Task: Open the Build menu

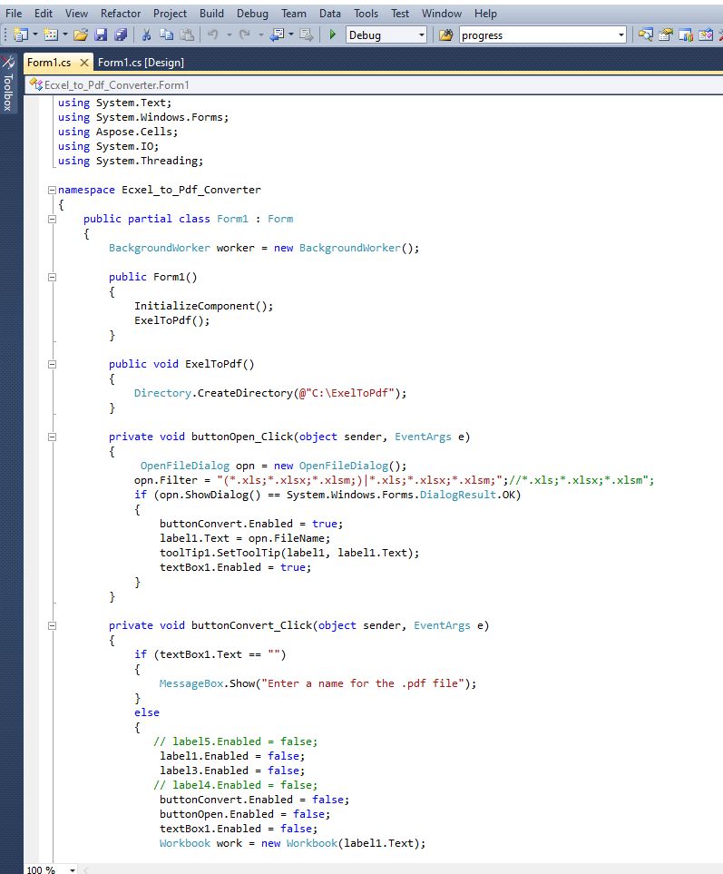Action: 211,14
